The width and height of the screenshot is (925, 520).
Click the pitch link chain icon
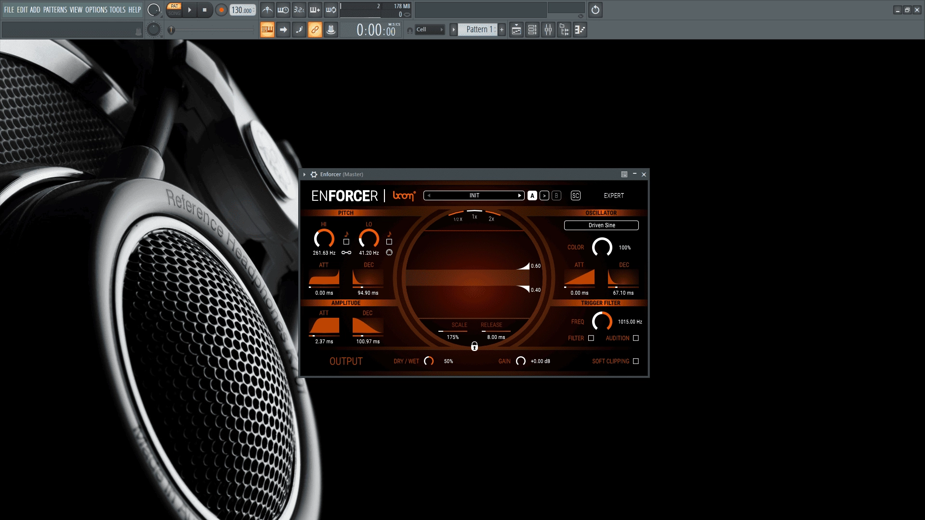tap(346, 253)
